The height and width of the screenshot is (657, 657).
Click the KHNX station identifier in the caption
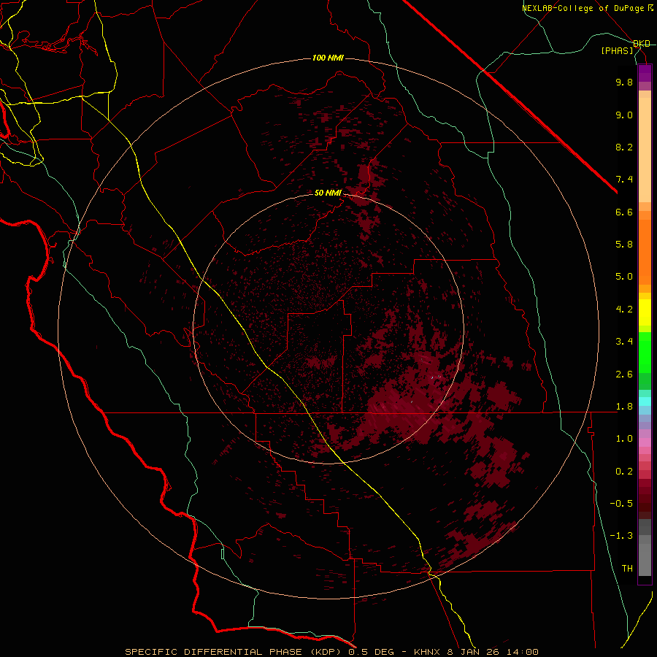tap(427, 652)
